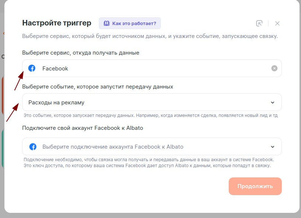Click the hint text starting "Это событие, которое запускает"
The width and height of the screenshot is (301, 218).
click(150, 115)
